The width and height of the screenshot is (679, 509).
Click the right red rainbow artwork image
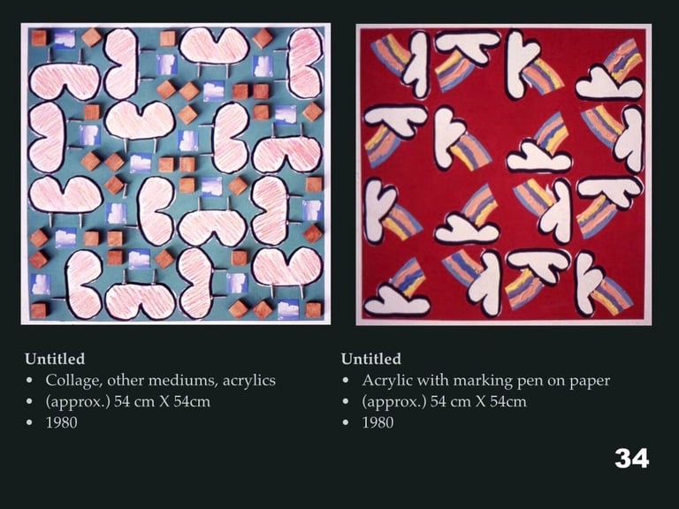coord(504,174)
